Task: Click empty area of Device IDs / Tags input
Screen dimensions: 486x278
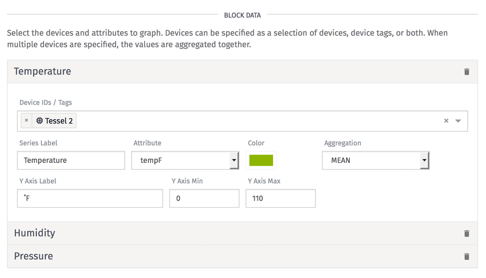Action: (x=259, y=121)
